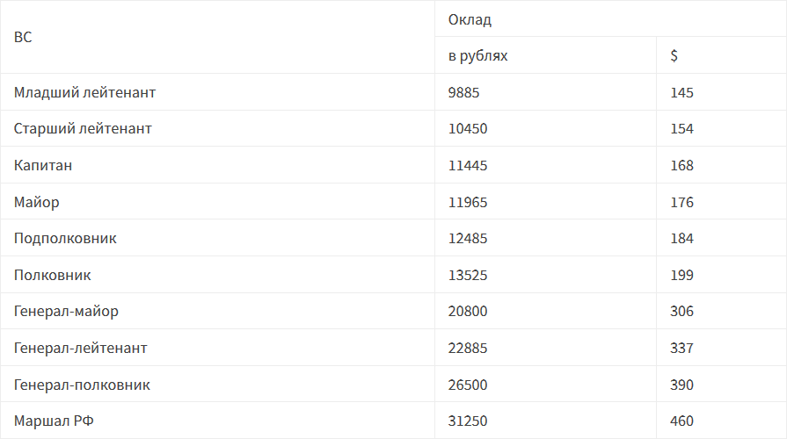Click the 22885 salary for Генерал-лейтенант
This screenshot has width=787, height=439.
[x=467, y=349]
